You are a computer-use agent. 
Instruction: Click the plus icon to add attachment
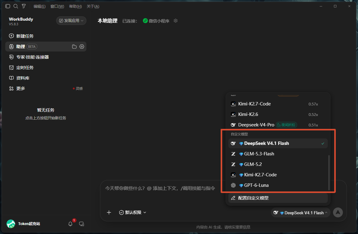click(109, 212)
